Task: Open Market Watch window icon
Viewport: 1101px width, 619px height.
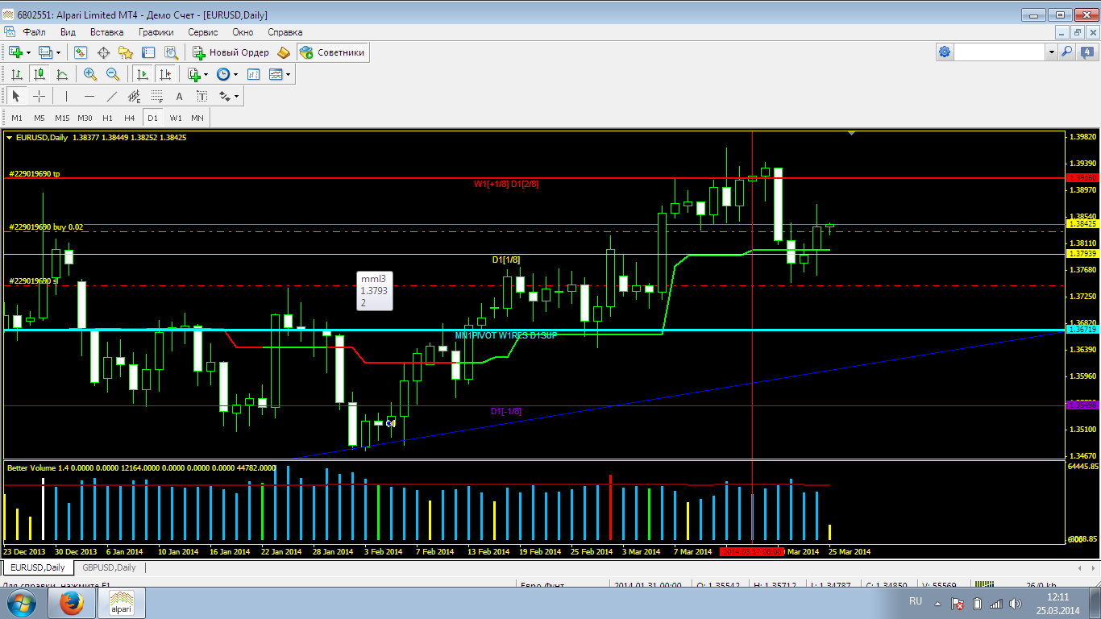Action: [x=81, y=52]
